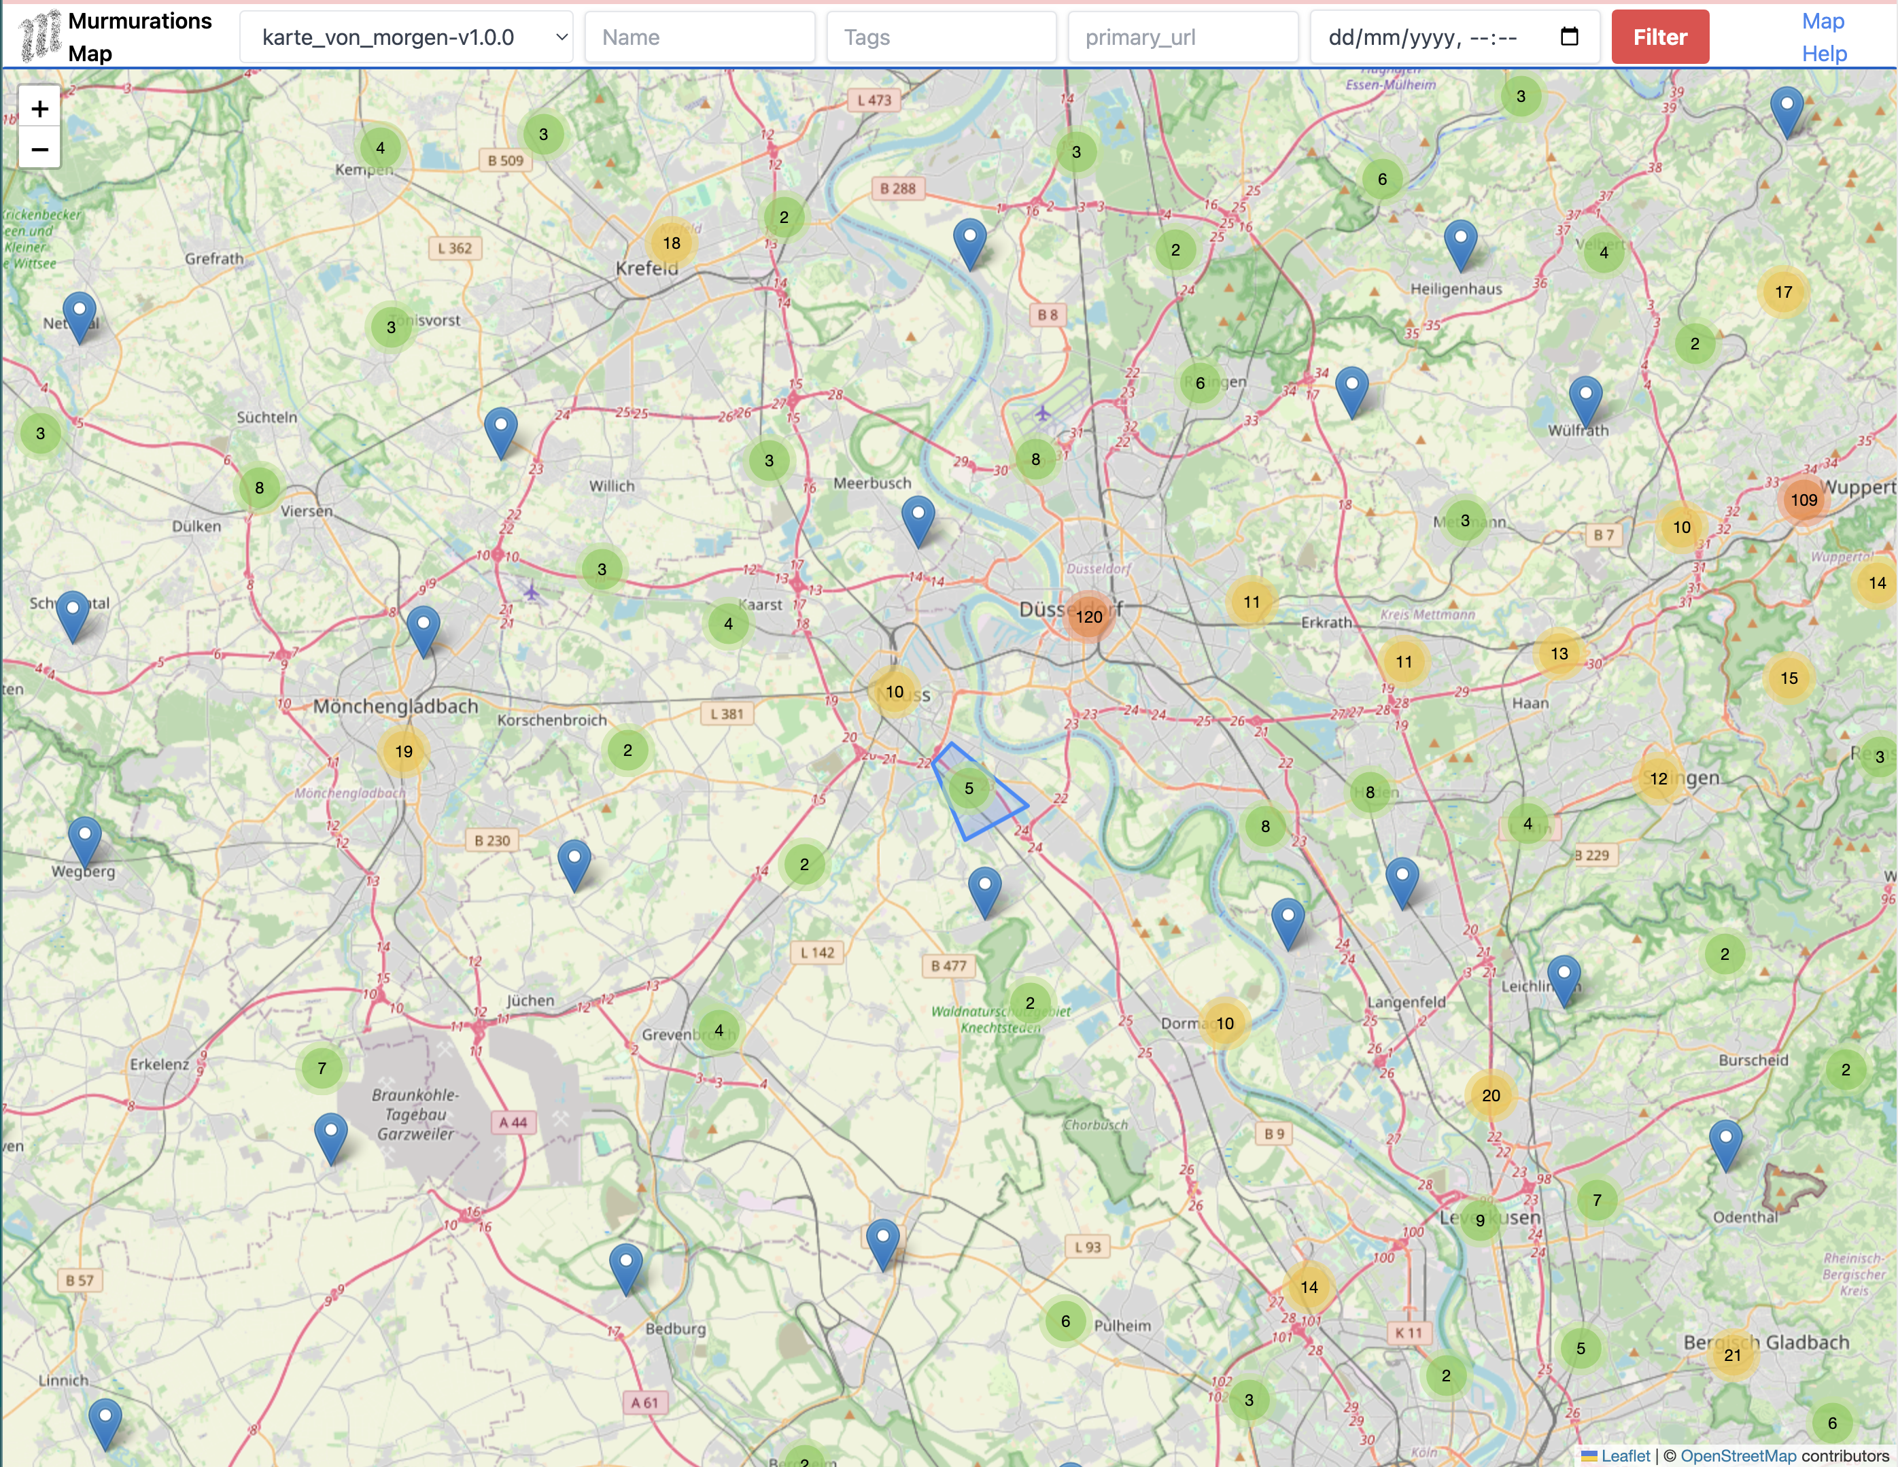Focus the Tags input field
1898x1467 pixels.
click(941, 37)
